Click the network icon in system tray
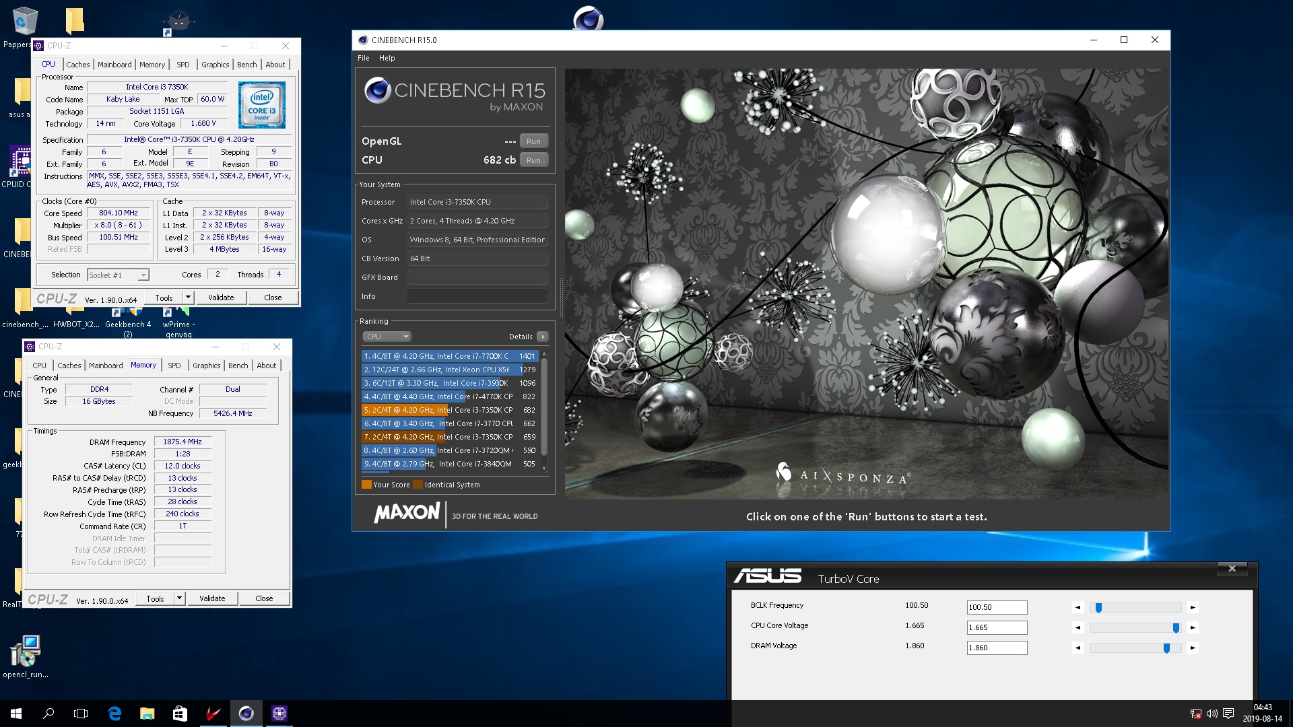 (1196, 714)
